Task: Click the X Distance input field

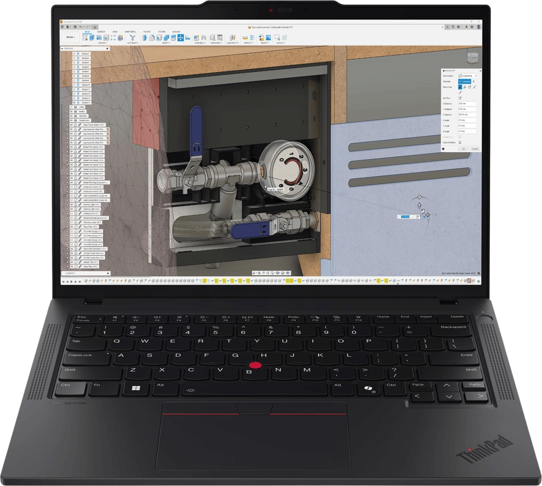Action: 468,104
